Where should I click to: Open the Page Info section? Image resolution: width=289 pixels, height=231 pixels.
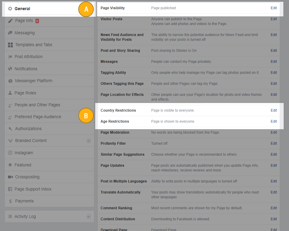tap(49, 21)
